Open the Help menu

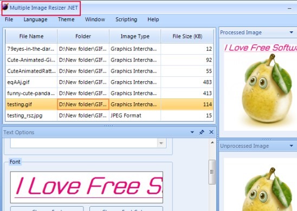153,19
